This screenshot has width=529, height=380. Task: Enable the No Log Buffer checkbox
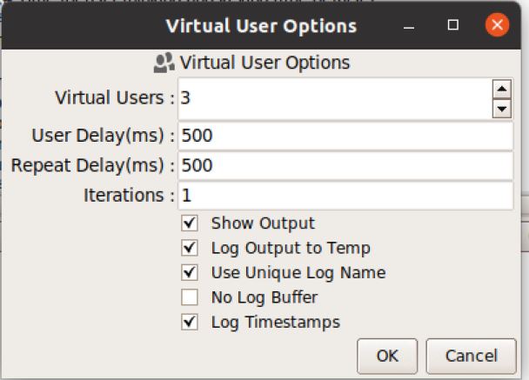tap(190, 297)
